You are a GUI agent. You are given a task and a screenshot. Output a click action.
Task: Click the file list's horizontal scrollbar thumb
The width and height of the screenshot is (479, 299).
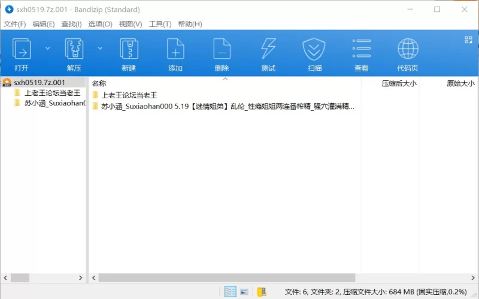pyautogui.click(x=227, y=277)
